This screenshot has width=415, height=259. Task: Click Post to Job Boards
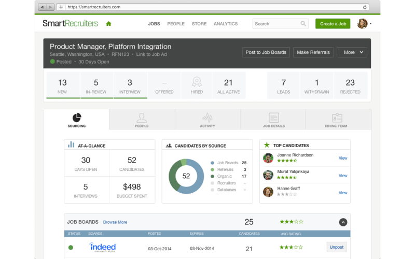[266, 52]
